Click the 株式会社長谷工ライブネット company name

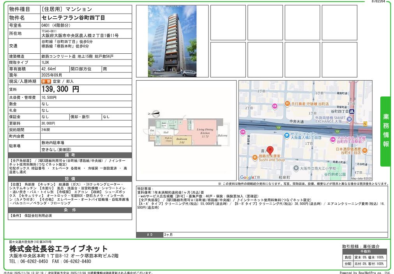click(x=58, y=249)
